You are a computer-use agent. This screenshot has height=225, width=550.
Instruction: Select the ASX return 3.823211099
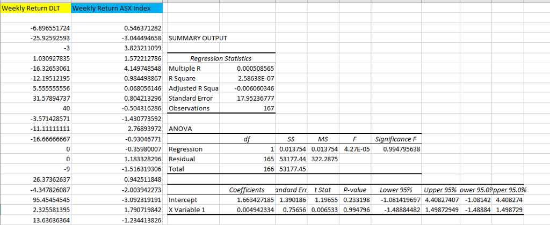click(x=143, y=48)
